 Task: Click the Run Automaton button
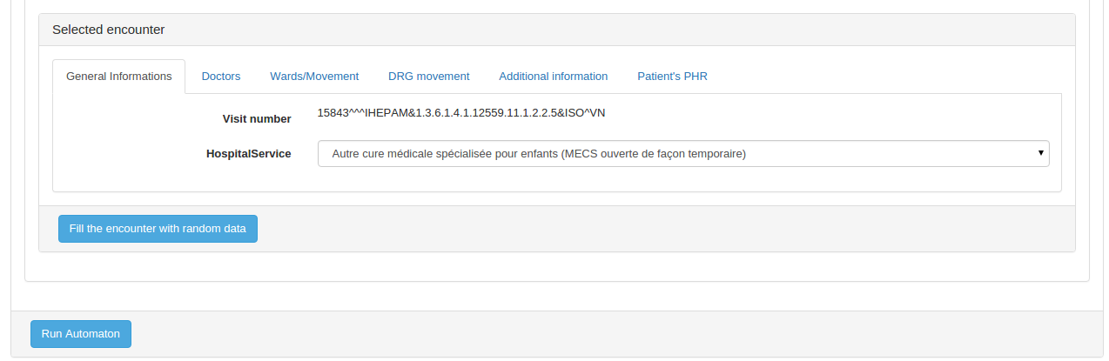coord(81,334)
